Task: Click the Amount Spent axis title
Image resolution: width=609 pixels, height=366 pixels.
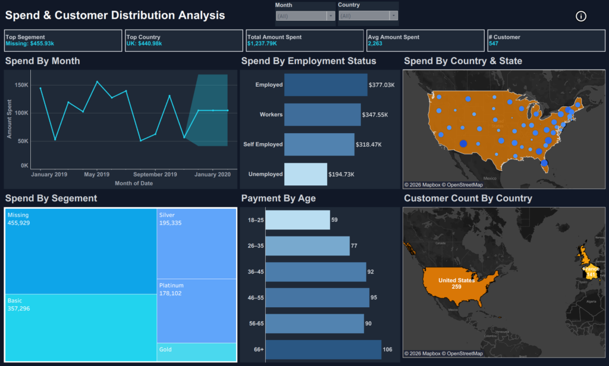Action: point(10,119)
